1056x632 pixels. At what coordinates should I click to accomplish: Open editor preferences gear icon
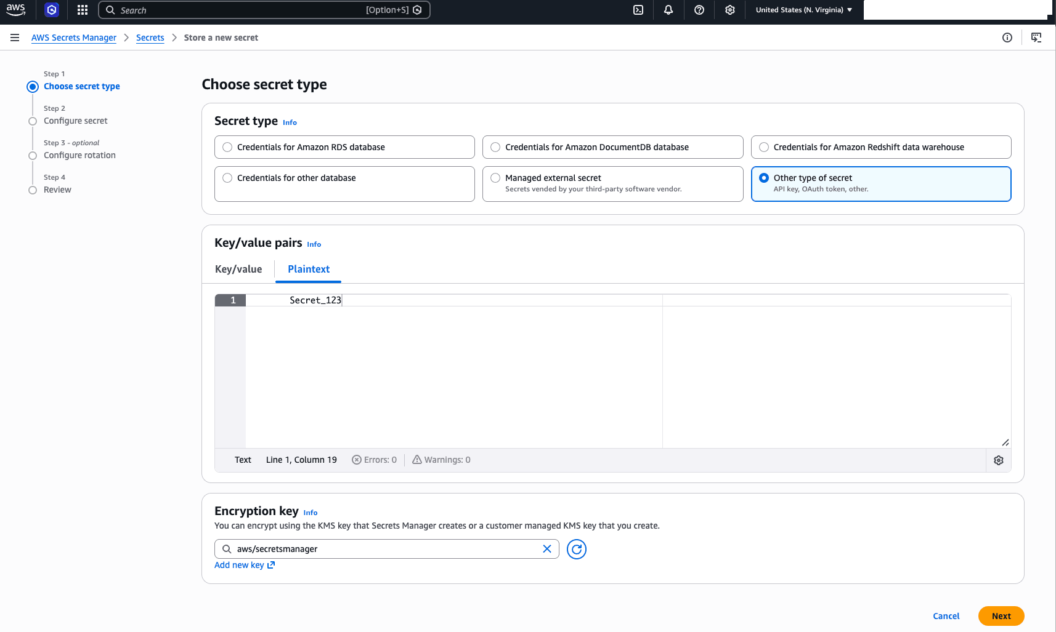[999, 460]
